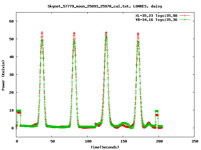This screenshot has width=201, height=150.
Task: Click the y-axis tick label 30
Action: point(11,75)
